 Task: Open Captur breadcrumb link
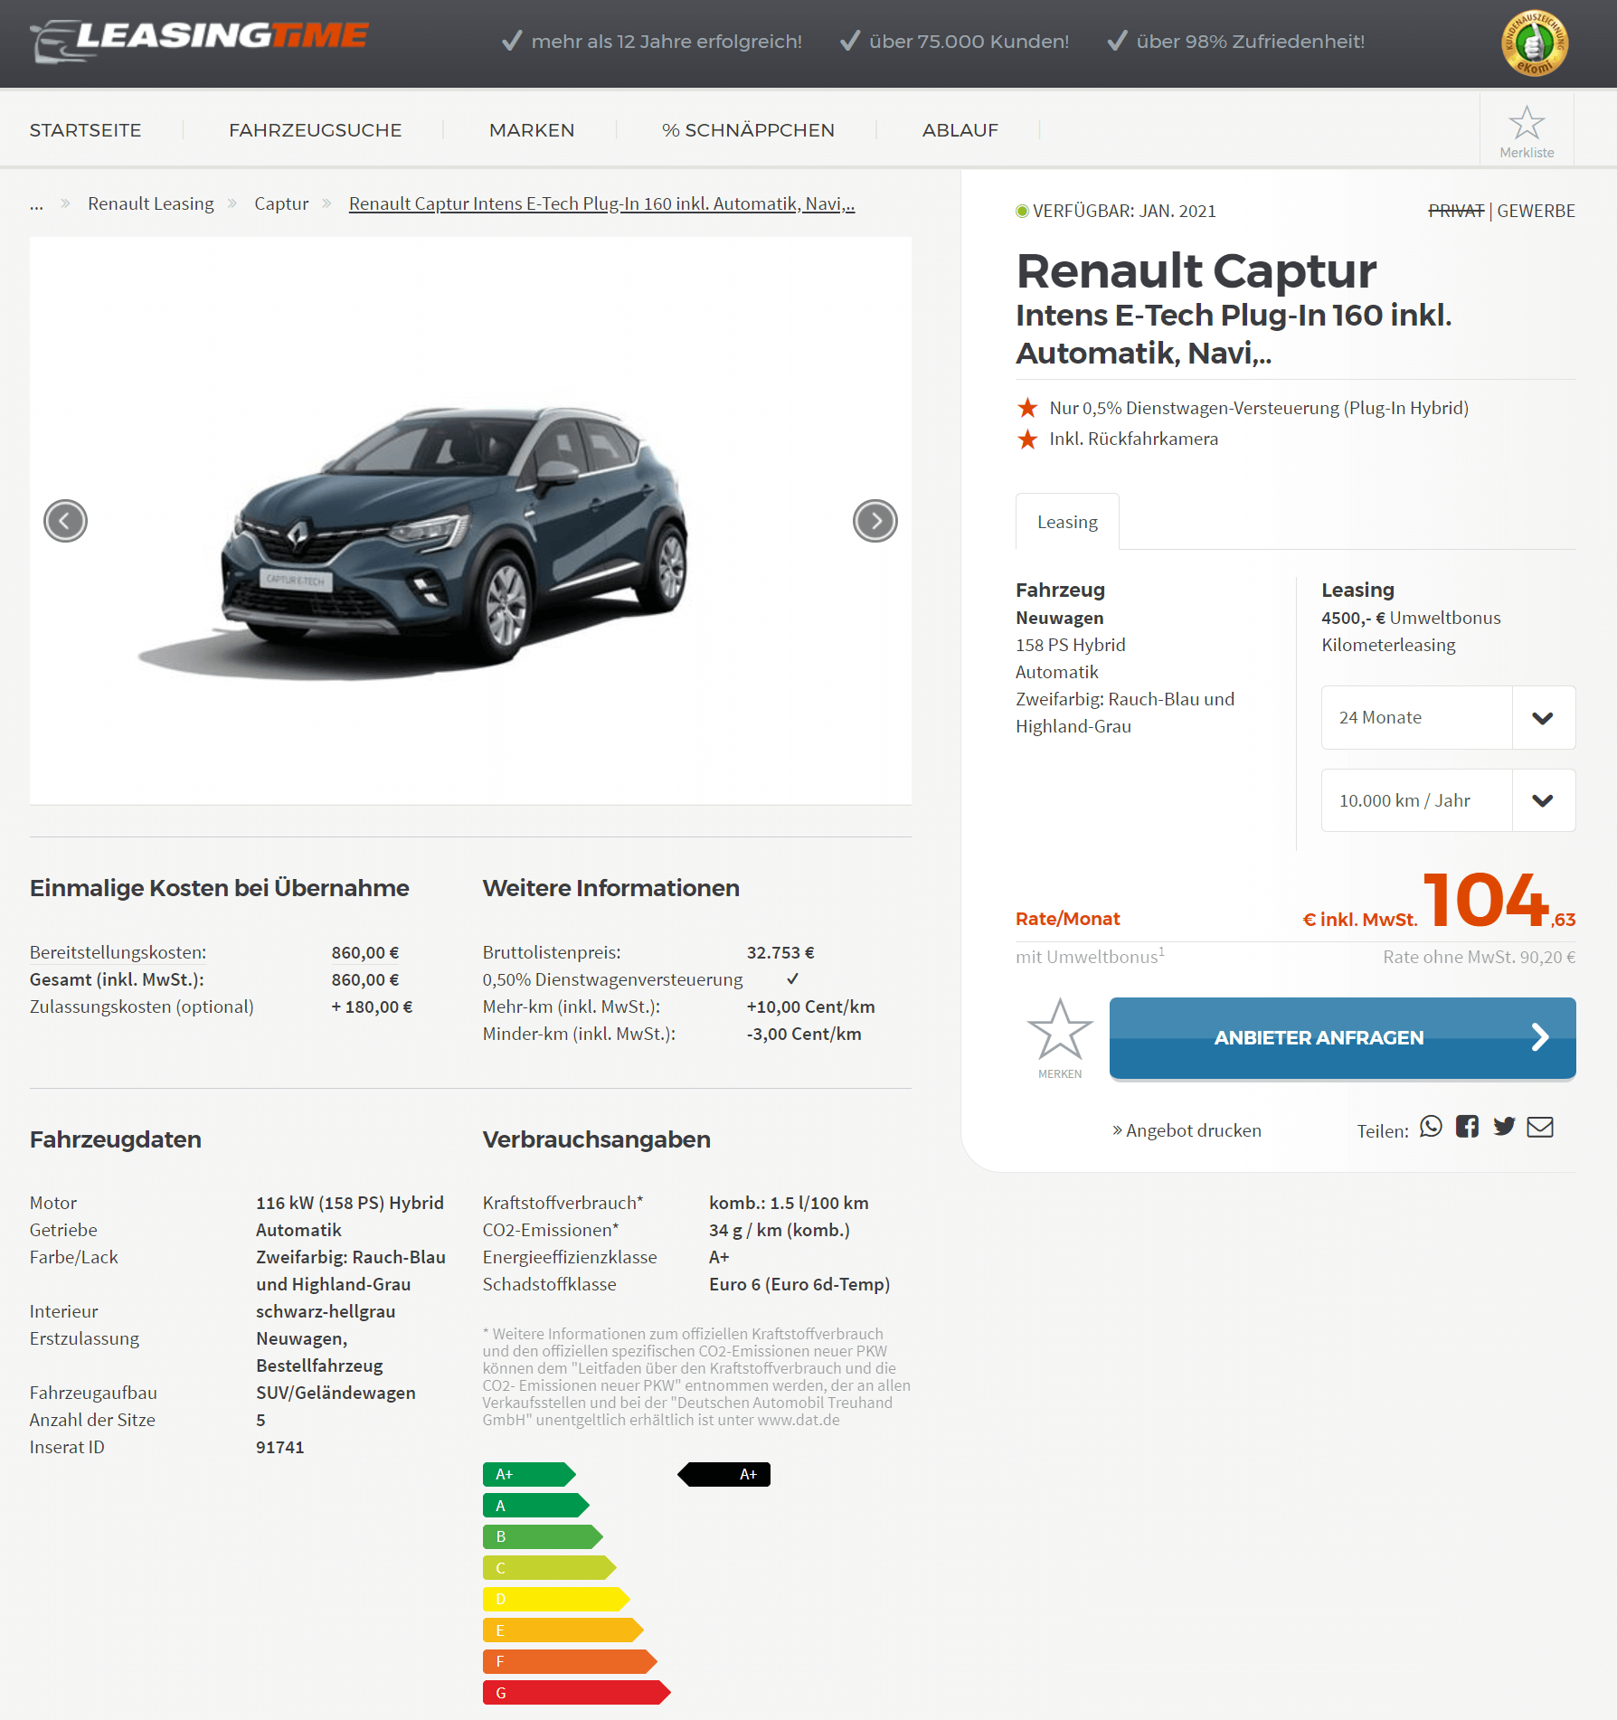[x=281, y=203]
